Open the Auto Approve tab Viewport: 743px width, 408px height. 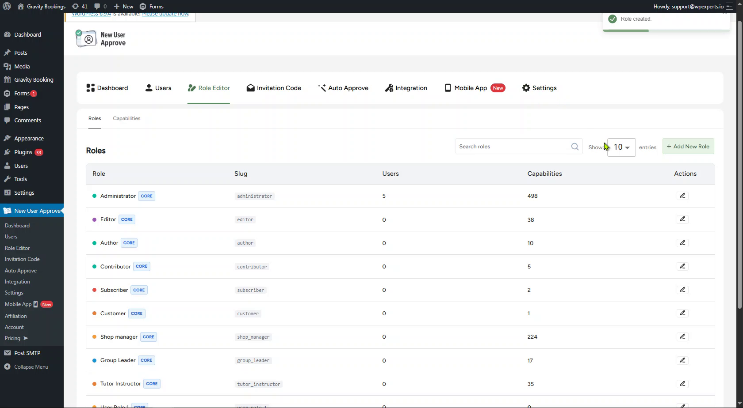pyautogui.click(x=343, y=88)
